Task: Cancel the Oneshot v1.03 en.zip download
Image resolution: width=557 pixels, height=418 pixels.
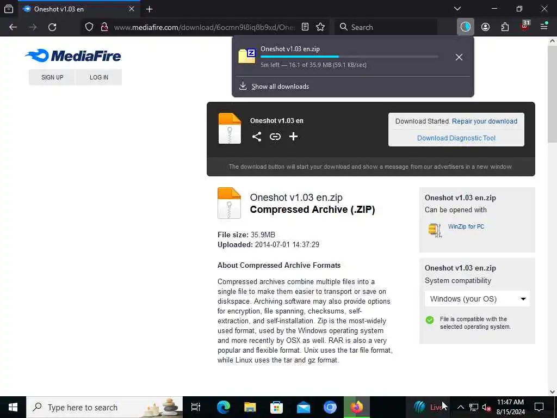Action: pyautogui.click(x=459, y=57)
